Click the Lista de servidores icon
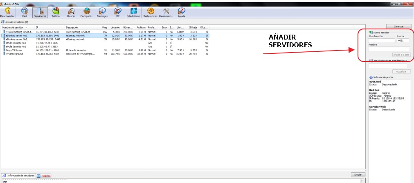Screen dimensions: 414x183 click(x=2, y=22)
